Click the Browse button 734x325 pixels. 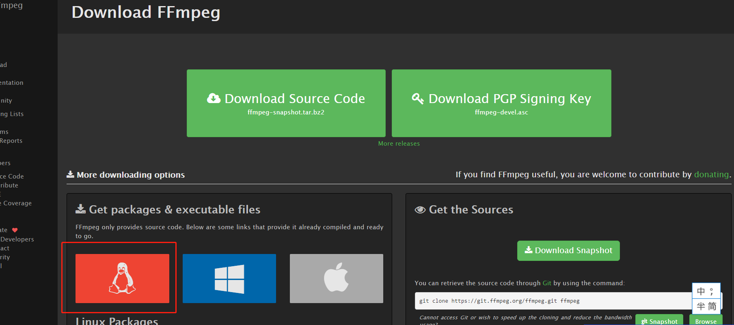[706, 321]
